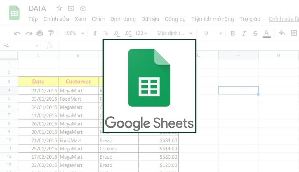The width and height of the screenshot is (299, 172).
Task: Toggle strikethrough formatting
Action: 255,33
